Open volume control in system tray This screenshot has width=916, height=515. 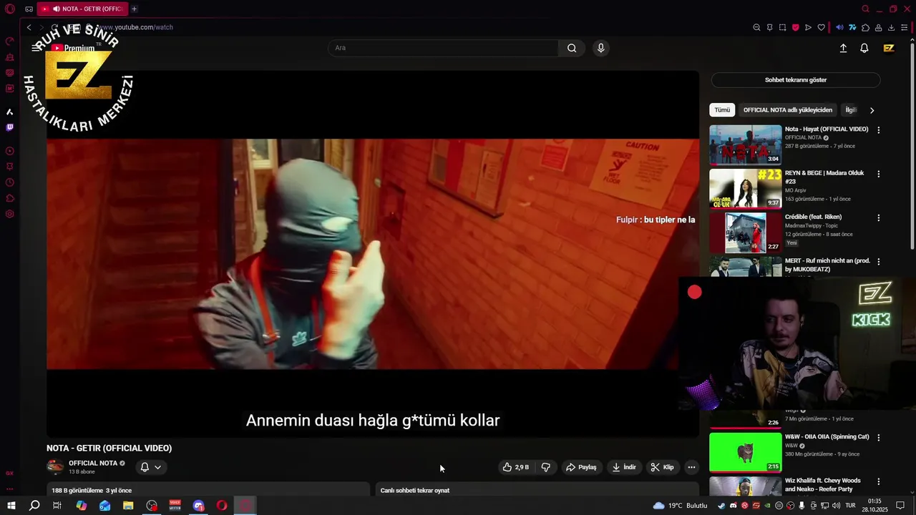coord(836,506)
